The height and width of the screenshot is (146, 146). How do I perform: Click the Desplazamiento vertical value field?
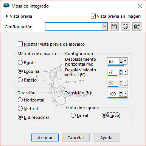(x=113, y=72)
